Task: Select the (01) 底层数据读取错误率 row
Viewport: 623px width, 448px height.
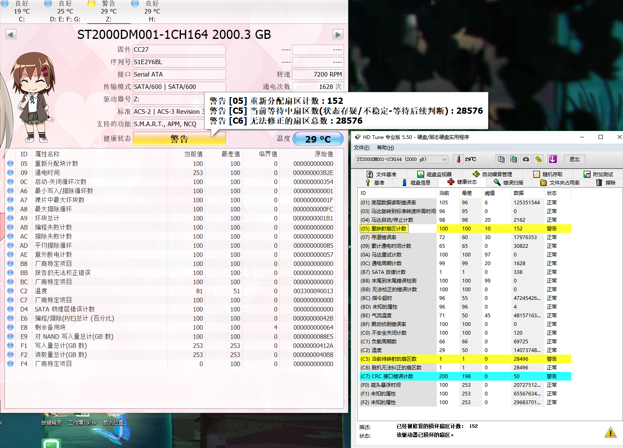Action: click(465, 202)
